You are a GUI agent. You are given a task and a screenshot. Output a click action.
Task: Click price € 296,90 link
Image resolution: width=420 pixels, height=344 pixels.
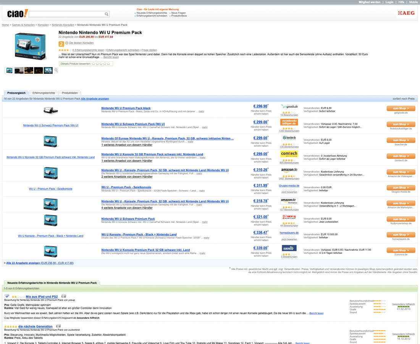coord(260,106)
